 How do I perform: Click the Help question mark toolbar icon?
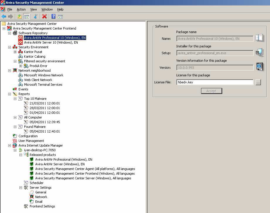click(53, 16)
